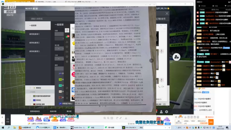Download the image from the picture viewer
Screen dimensions: 231x130
point(126,118)
